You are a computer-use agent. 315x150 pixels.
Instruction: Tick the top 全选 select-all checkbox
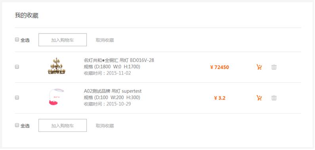[17, 39]
